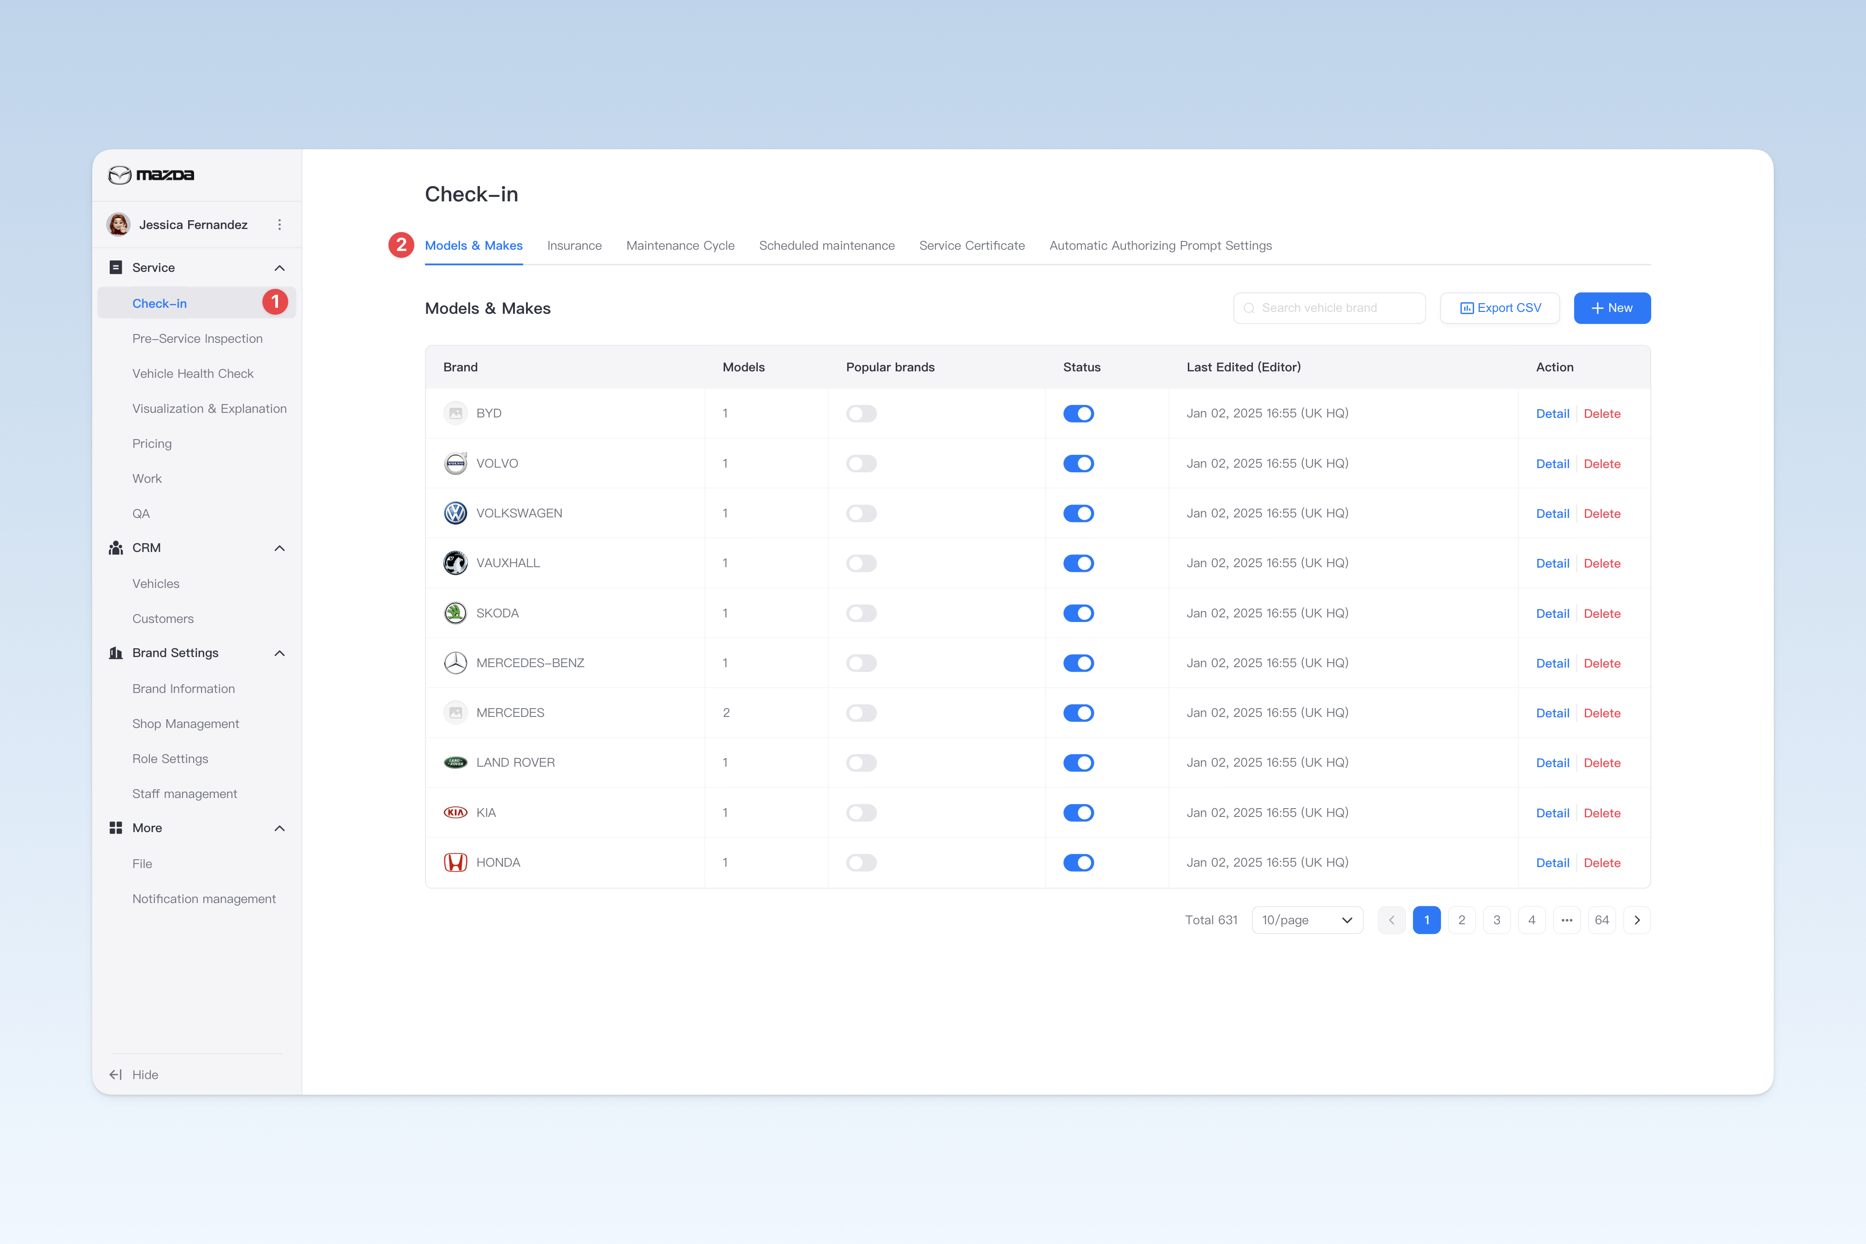Click the Mazda logo in sidebar

151,175
